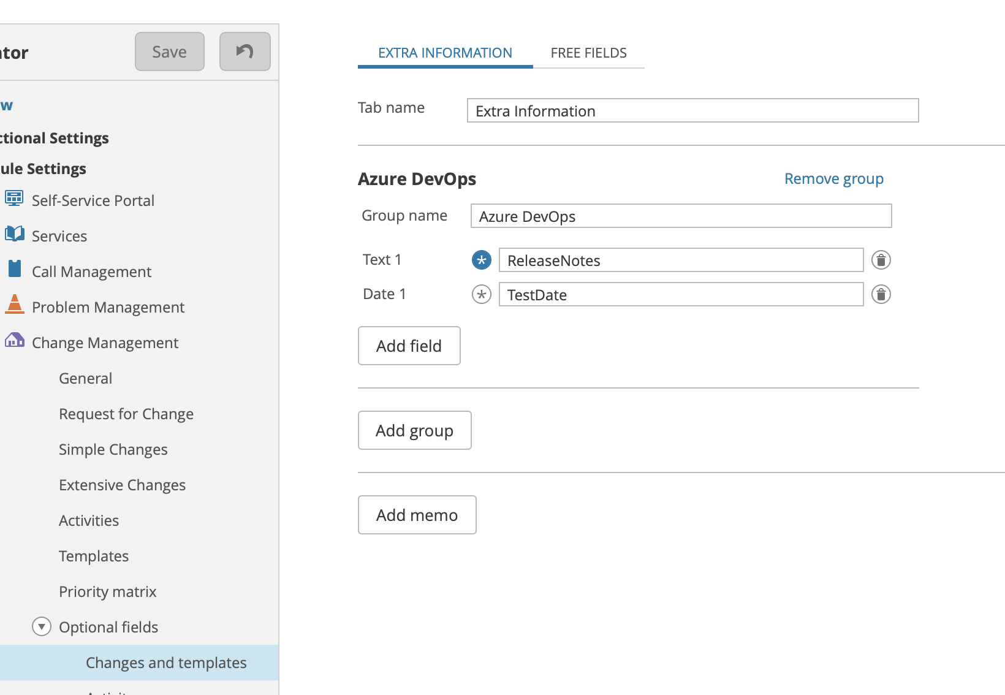1005x695 pixels.
Task: Select the Change Management icon
Action: pos(13,340)
